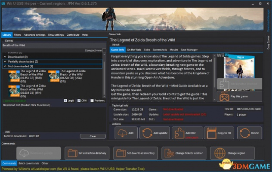Click the Game size value 10.228 GB

[x=137, y=109]
